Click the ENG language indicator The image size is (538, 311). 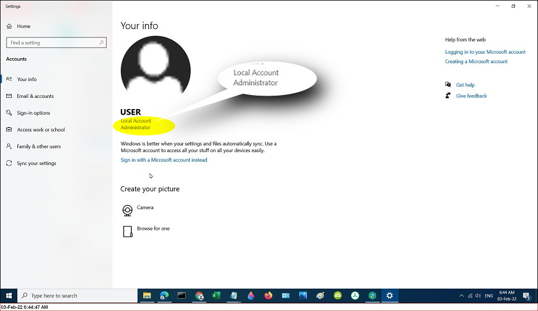[x=489, y=295]
